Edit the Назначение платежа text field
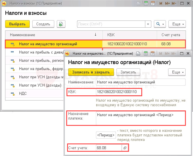This screenshot has height=156, width=193. click(140, 118)
